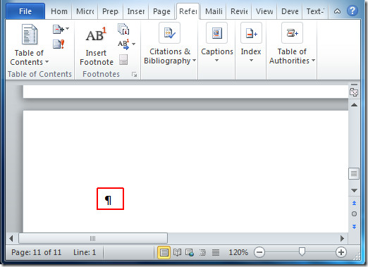The width and height of the screenshot is (368, 267).
Task: Expand the Captions dropdown arrow
Action: click(x=216, y=61)
